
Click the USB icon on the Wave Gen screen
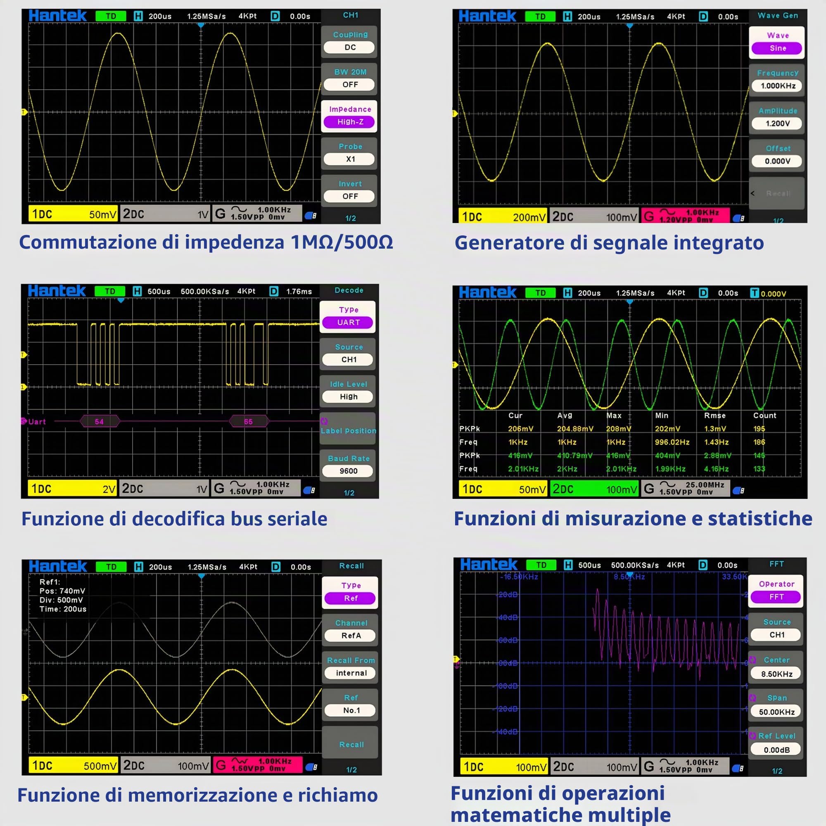tap(738, 218)
